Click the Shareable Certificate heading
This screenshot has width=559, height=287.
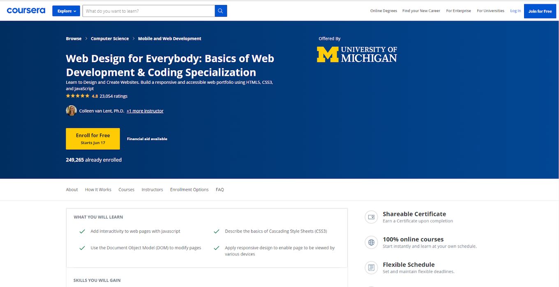tap(414, 214)
